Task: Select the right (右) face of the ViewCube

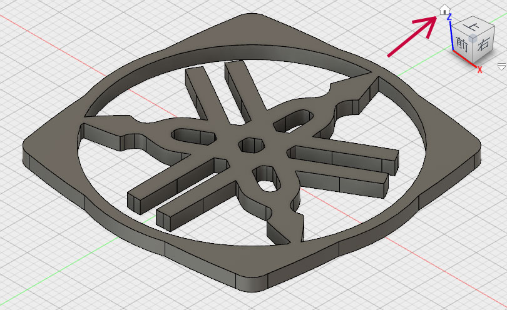Action: coord(483,45)
